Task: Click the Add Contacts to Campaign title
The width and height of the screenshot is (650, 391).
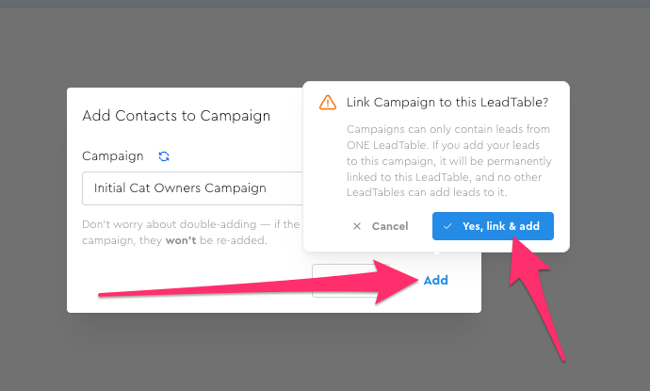Action: tap(176, 116)
